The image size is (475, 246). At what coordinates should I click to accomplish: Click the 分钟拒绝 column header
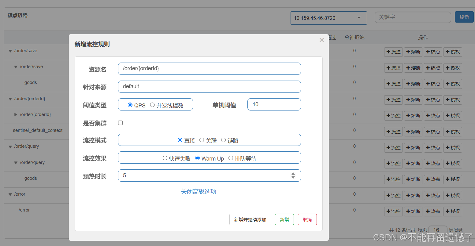pyautogui.click(x=354, y=37)
